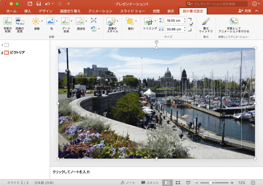Switch to slide sorter grid view

[x=178, y=183]
